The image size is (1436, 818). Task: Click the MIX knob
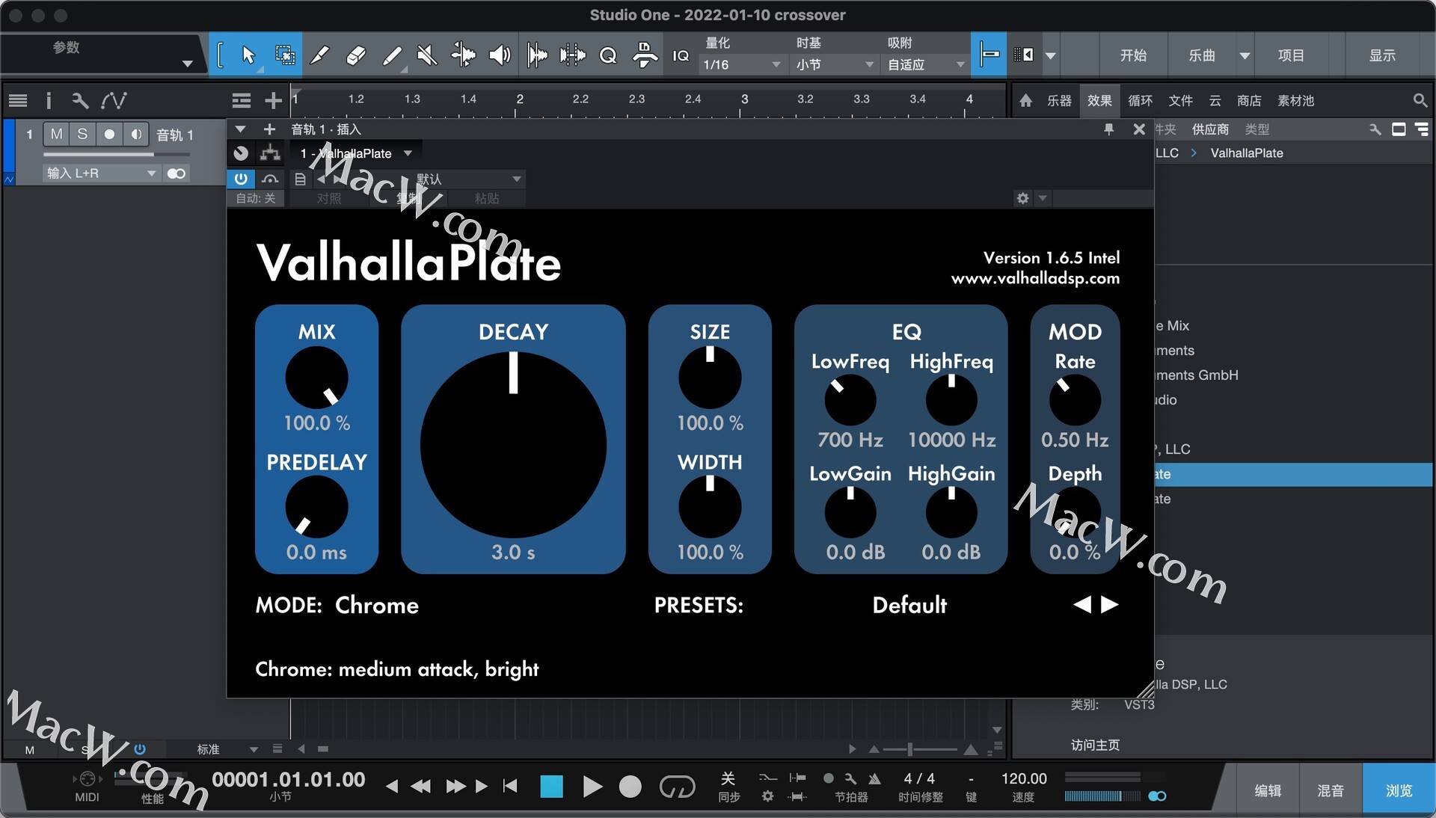(316, 378)
